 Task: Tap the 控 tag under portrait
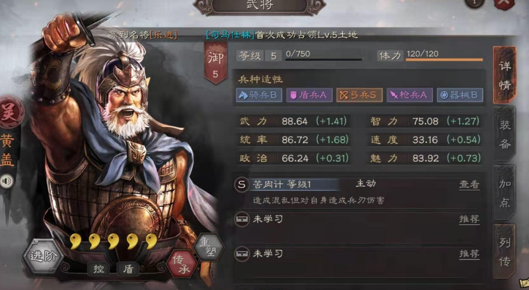click(98, 269)
